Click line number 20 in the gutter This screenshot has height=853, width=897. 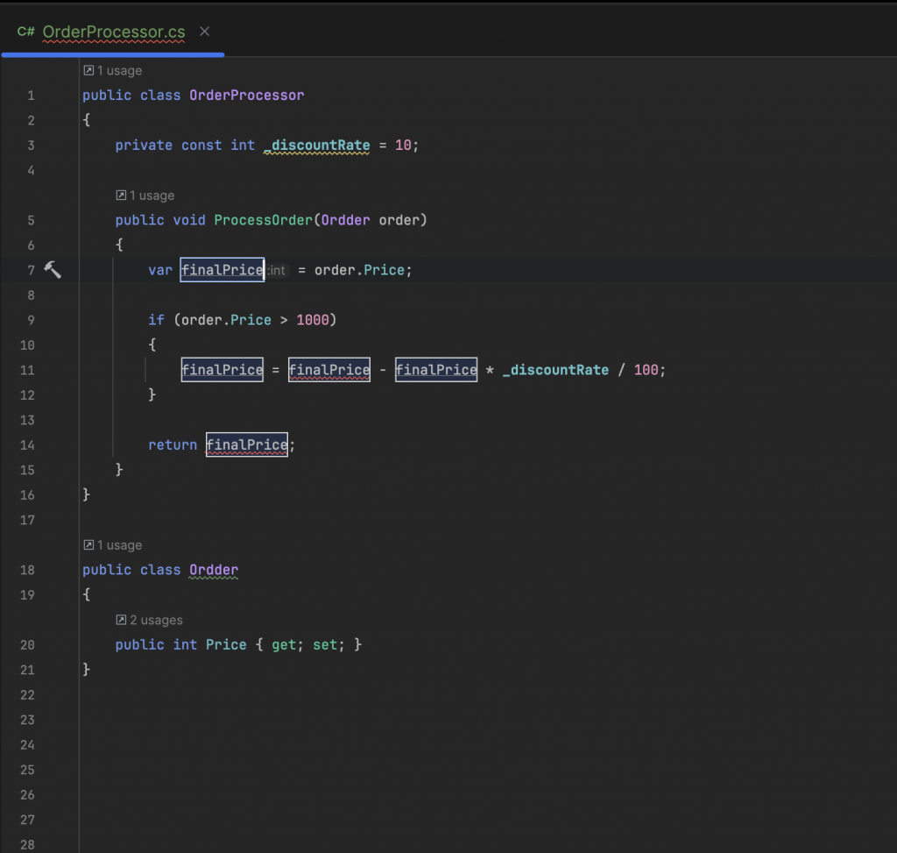pyautogui.click(x=27, y=645)
